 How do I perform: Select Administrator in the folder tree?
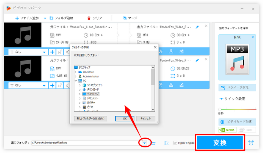[x=91, y=76]
